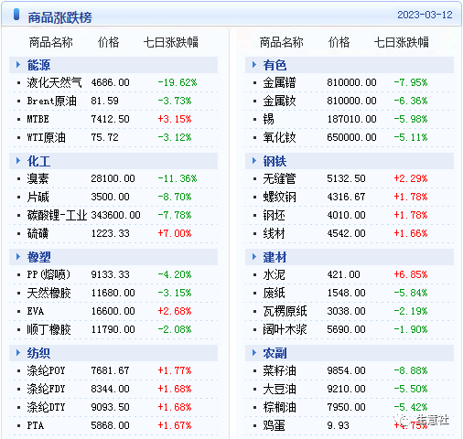The image size is (463, 439).
Task: Open the 农副 category heading
Action: click(x=275, y=353)
